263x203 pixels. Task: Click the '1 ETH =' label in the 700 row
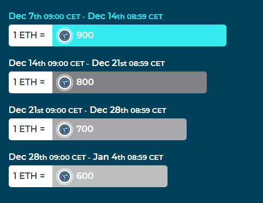point(29,129)
